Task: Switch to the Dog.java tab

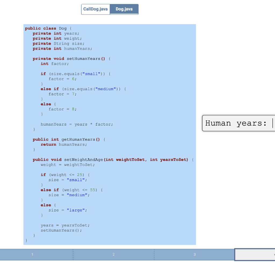Action: [124, 9]
